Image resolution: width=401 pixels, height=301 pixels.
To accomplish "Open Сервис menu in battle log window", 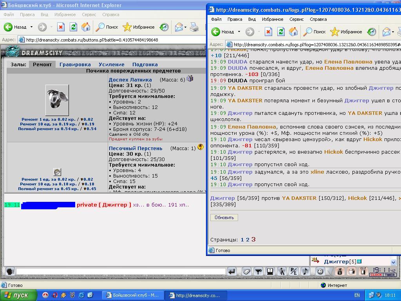I will point(296,19).
